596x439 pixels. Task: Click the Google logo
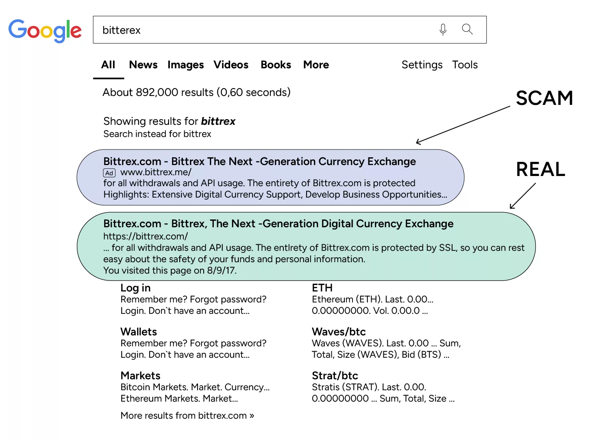point(45,30)
